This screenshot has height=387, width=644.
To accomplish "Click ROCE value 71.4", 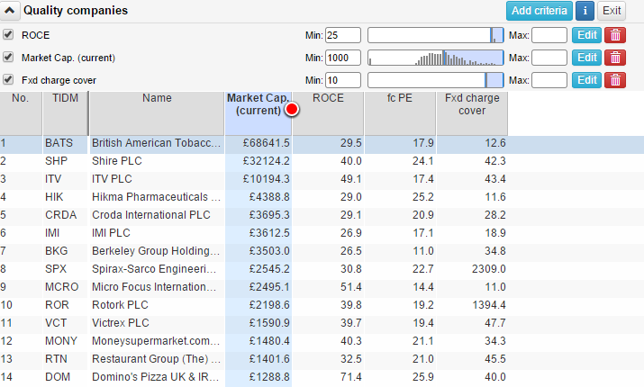I will click(351, 377).
